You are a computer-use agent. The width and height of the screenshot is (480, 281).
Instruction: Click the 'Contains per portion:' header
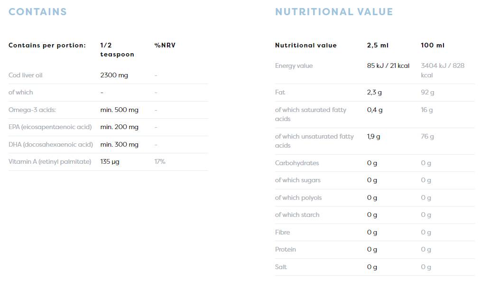point(47,45)
